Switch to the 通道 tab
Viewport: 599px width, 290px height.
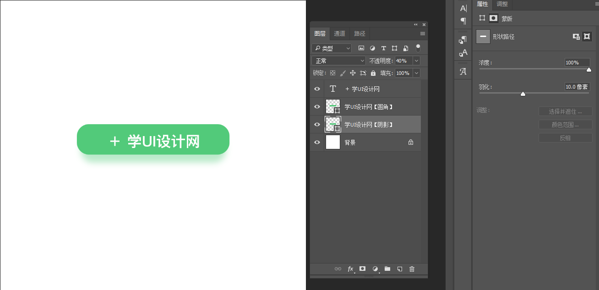click(x=339, y=33)
